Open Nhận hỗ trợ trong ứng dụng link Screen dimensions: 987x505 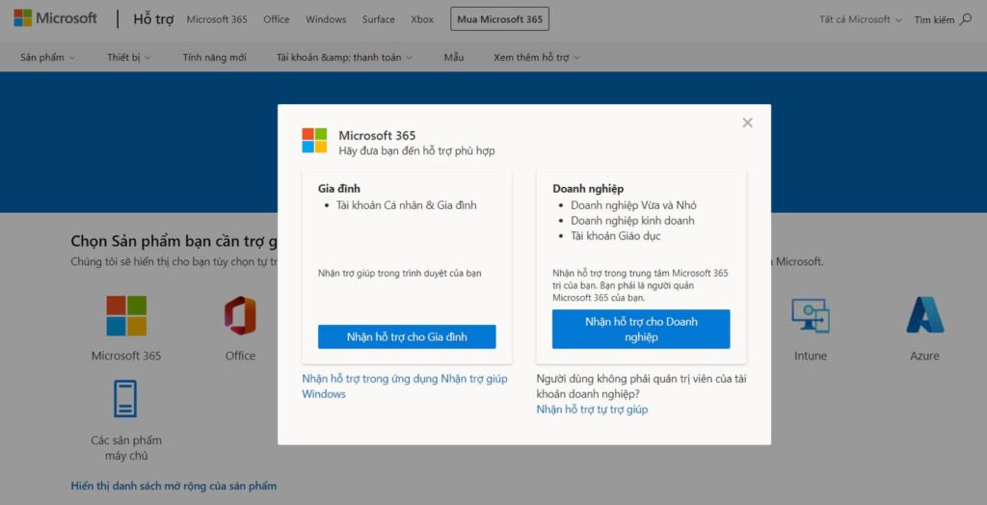(x=405, y=386)
